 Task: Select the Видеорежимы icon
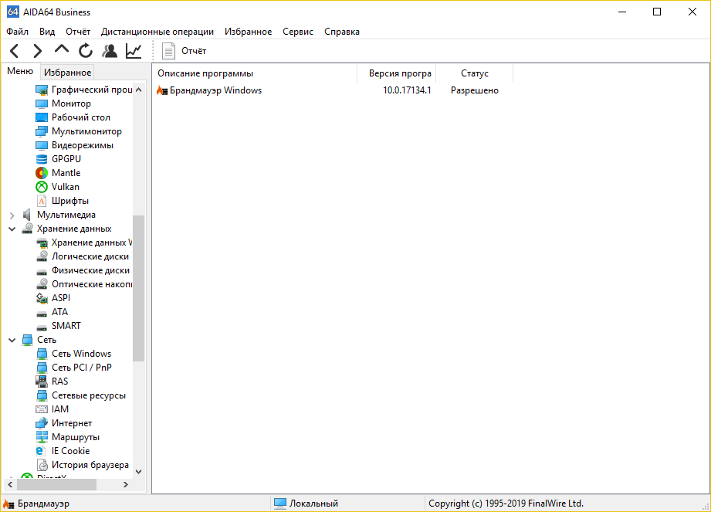point(42,146)
